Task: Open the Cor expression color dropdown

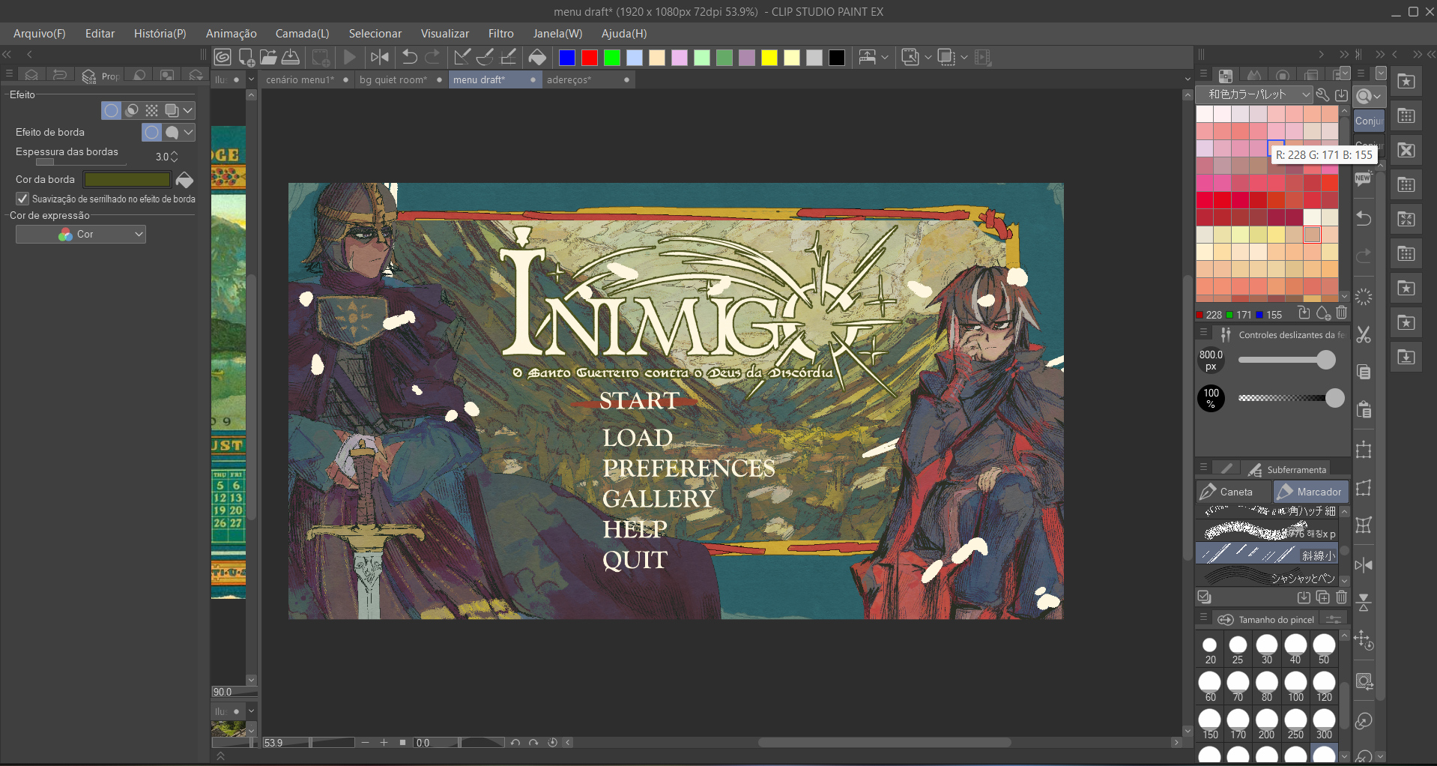Action: pyautogui.click(x=81, y=235)
